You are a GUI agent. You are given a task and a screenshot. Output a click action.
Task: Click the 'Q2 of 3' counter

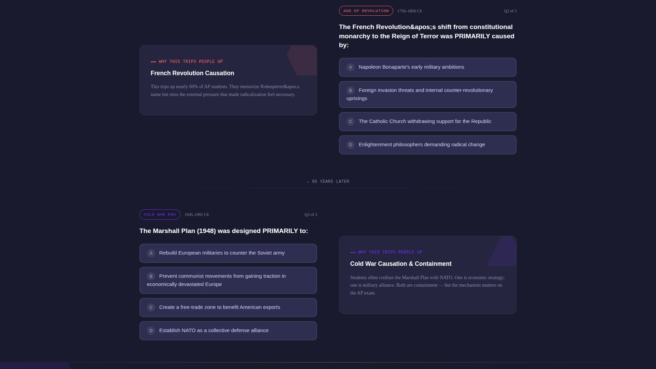pyautogui.click(x=510, y=11)
